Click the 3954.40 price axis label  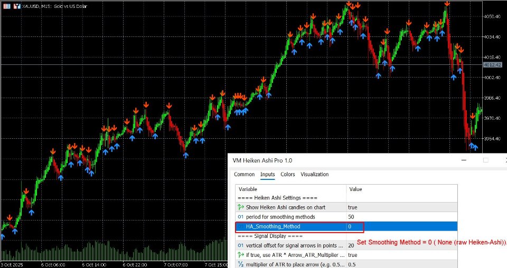point(492,139)
